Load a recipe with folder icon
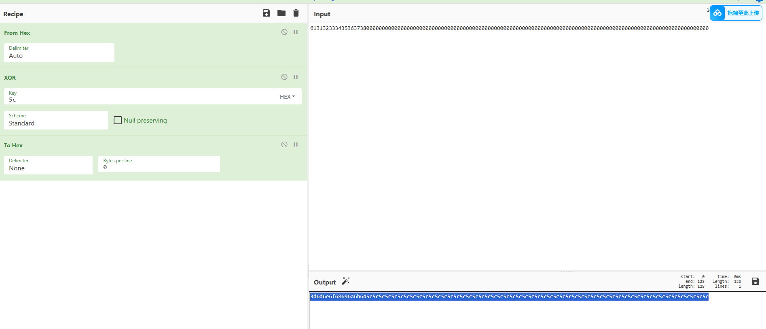 click(281, 13)
